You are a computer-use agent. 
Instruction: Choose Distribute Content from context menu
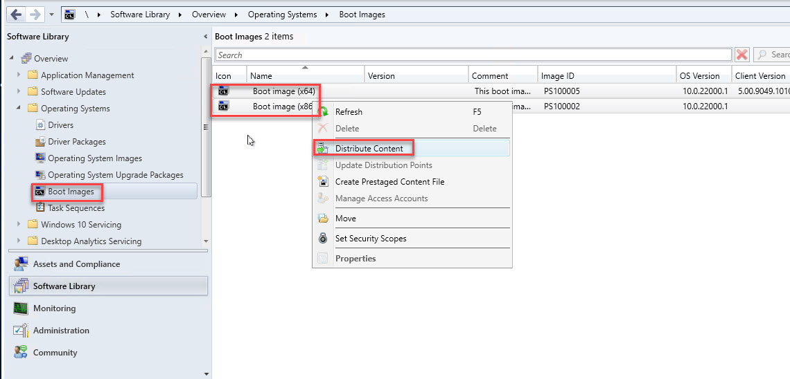pyautogui.click(x=369, y=149)
